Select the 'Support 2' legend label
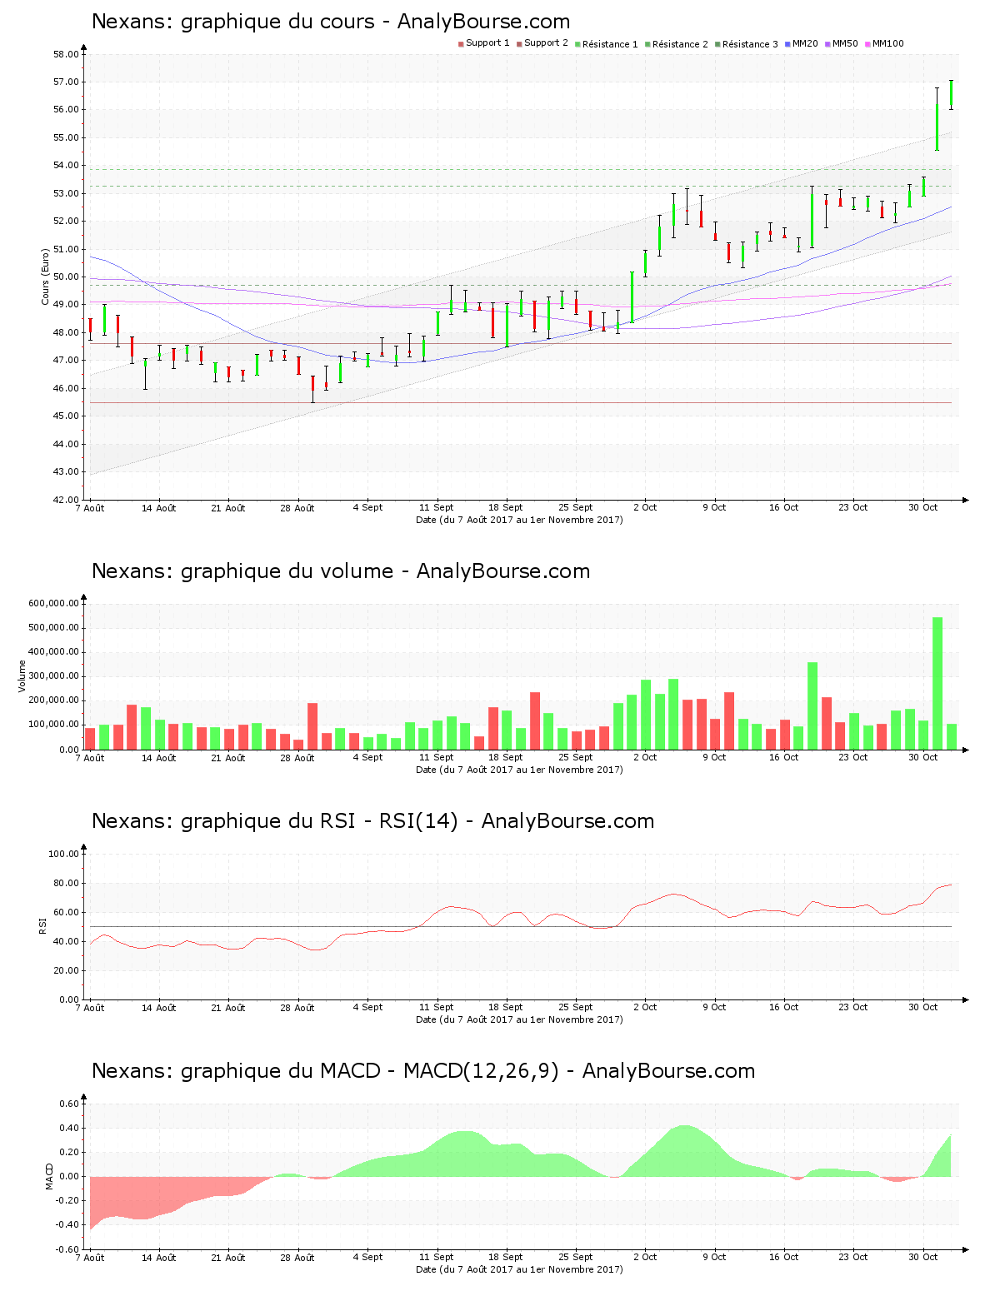This screenshot has height=1291, width=1000. point(546,43)
